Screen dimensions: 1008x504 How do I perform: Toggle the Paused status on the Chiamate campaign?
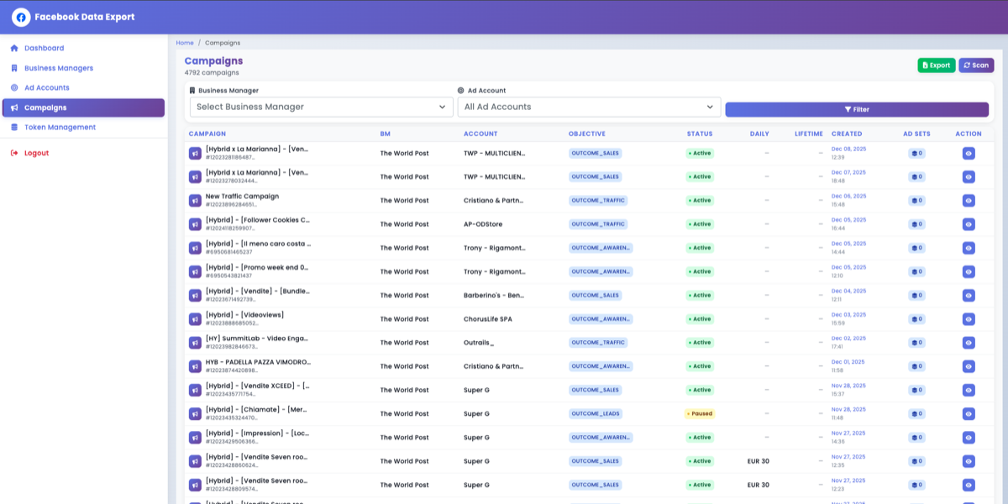click(x=701, y=413)
